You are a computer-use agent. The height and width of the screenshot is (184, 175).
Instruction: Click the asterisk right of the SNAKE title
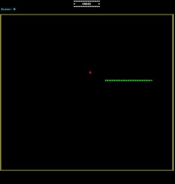click(99, 4)
